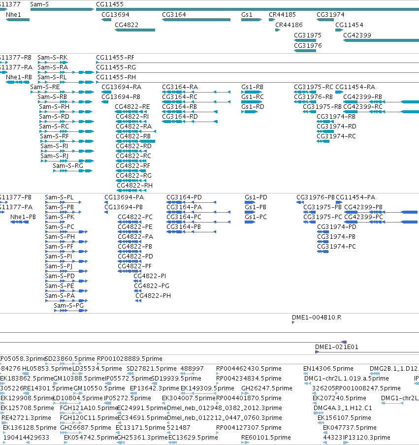Click transcript CG4822-RB
This screenshot has height=445, width=419.
133,136
